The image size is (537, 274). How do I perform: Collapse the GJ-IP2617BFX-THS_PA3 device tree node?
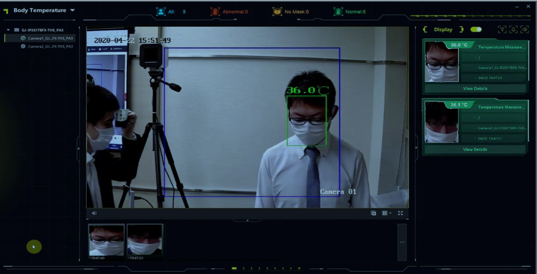8,30
